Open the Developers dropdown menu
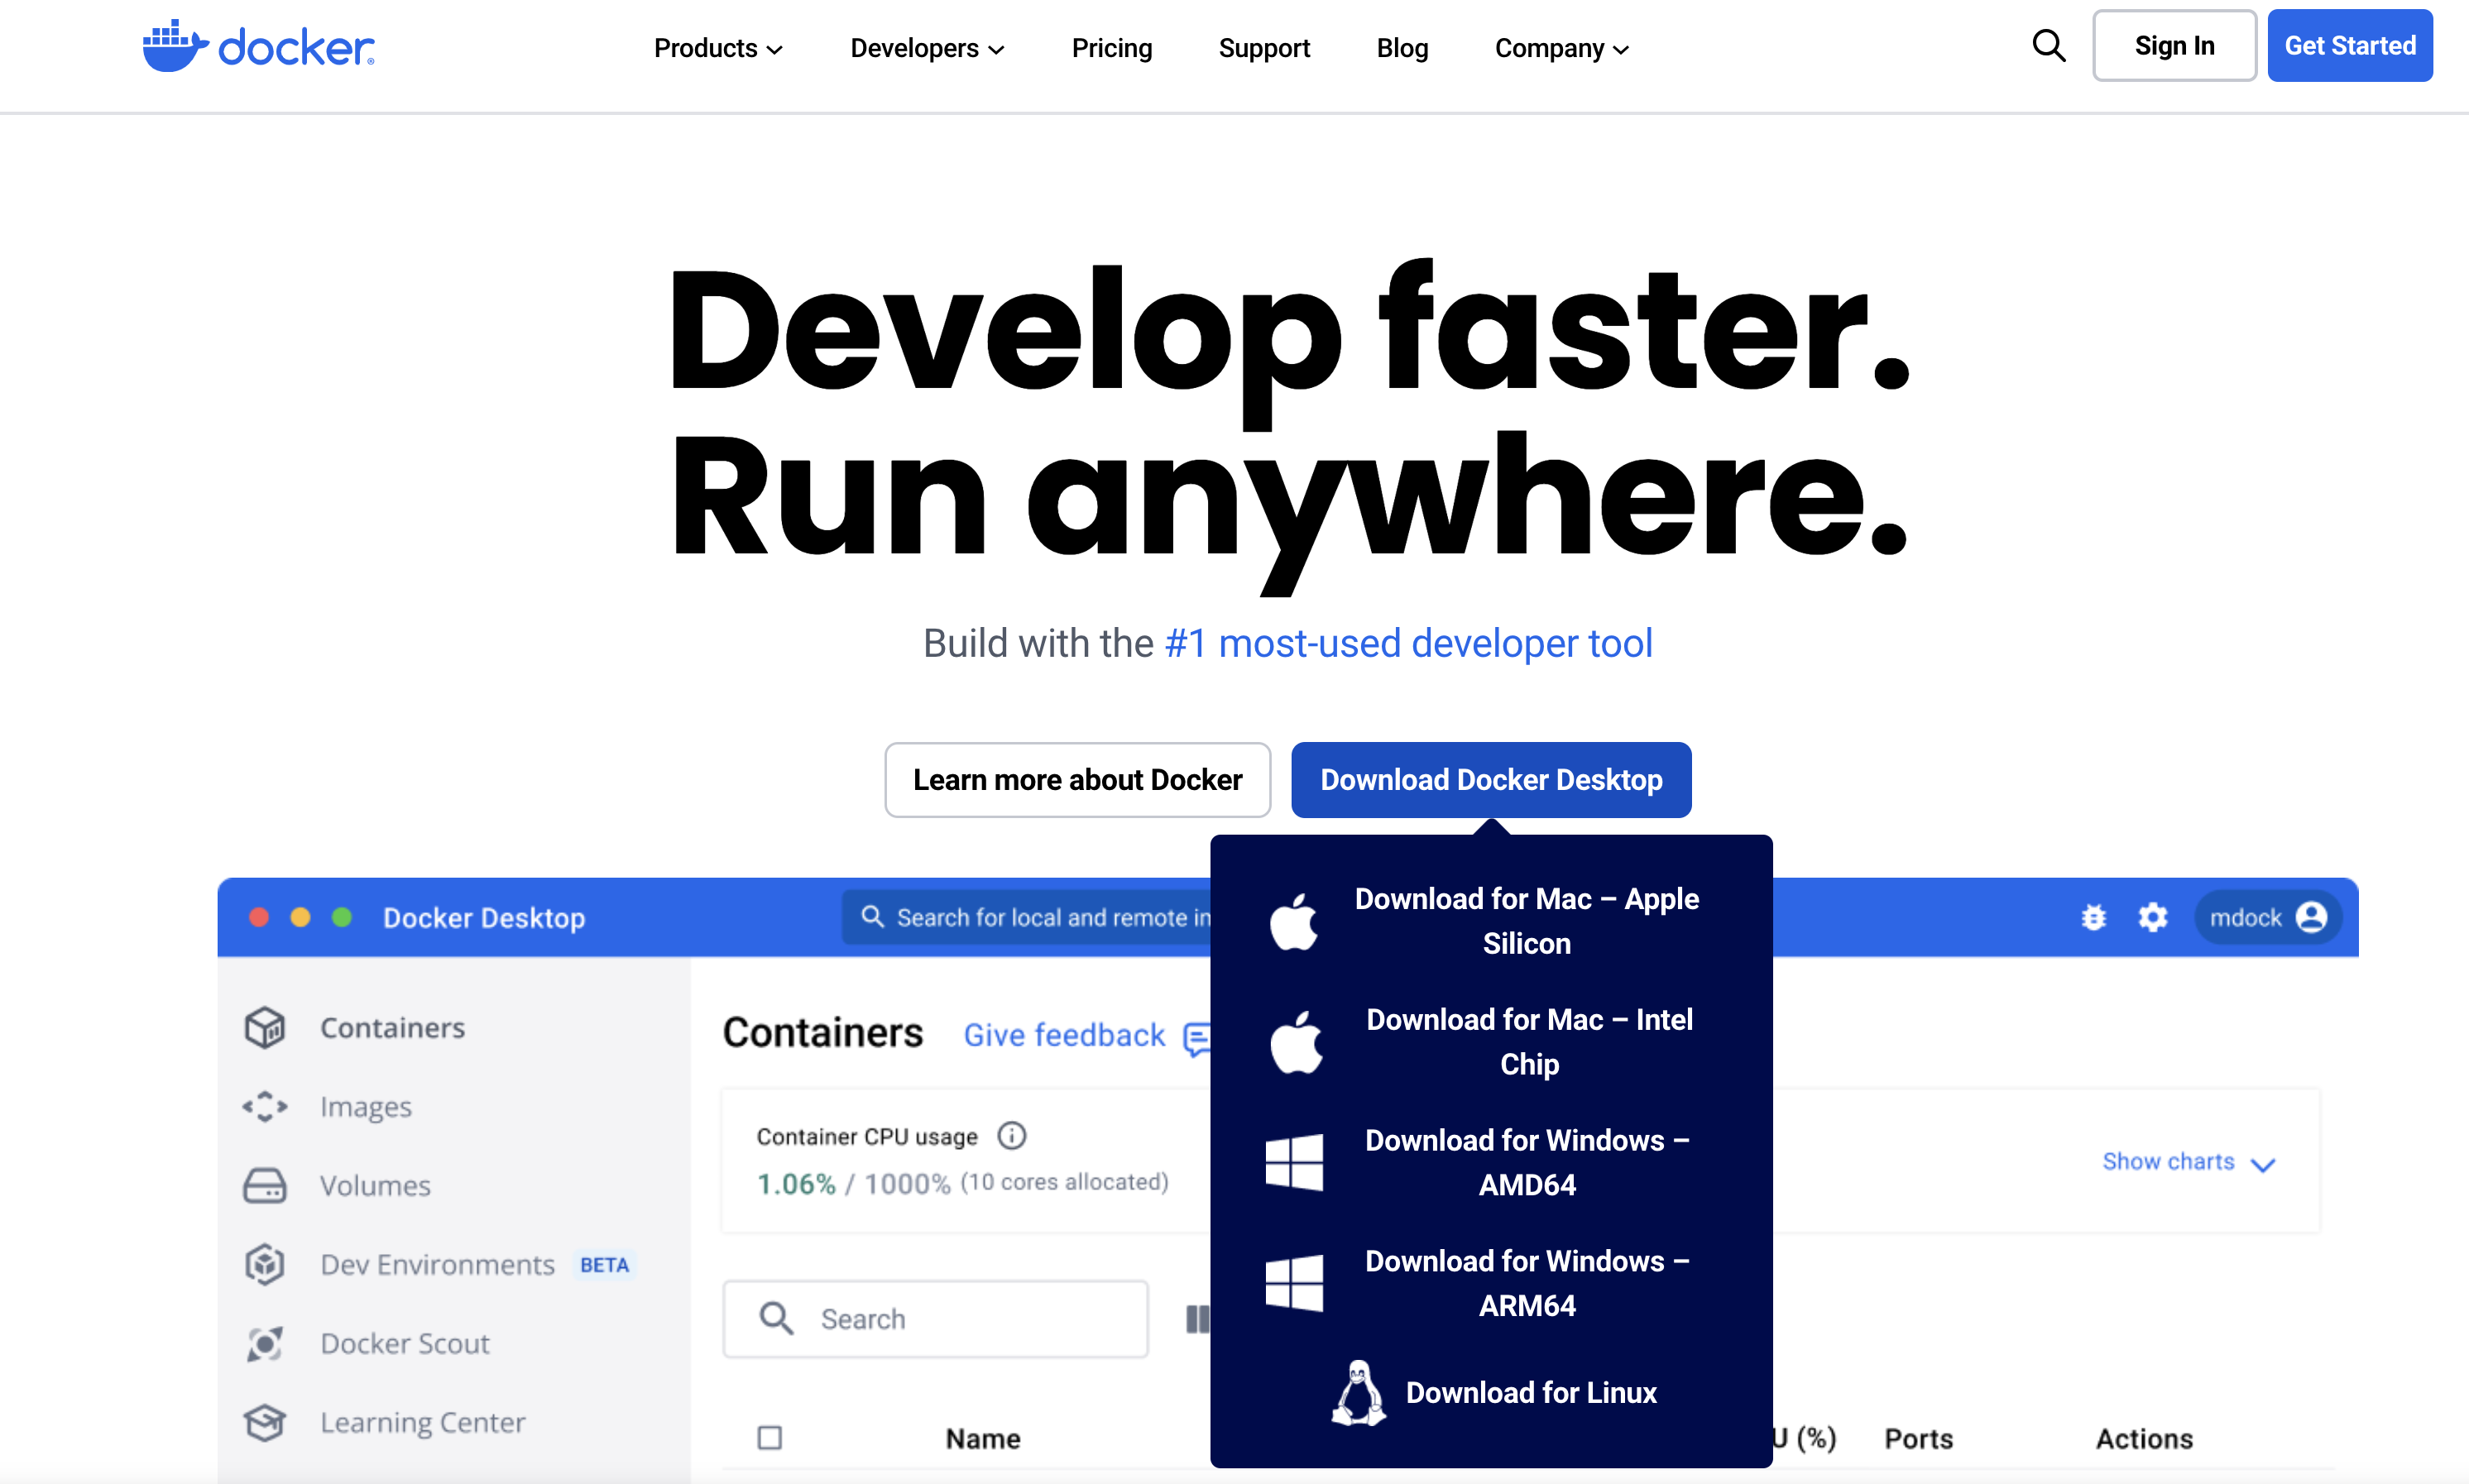Screen dimensions: 2469x1484 click(x=926, y=48)
